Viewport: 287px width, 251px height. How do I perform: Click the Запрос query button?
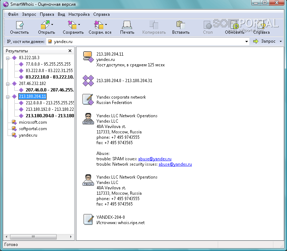264,41
